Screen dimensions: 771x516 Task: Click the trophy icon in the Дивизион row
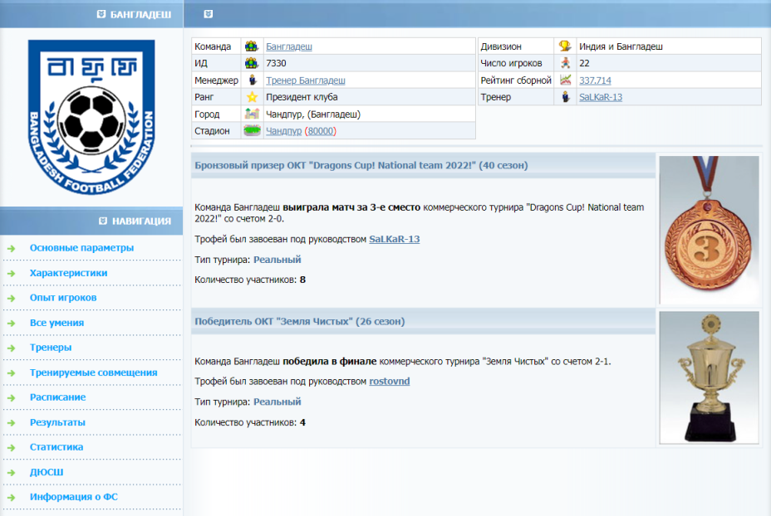coord(565,46)
